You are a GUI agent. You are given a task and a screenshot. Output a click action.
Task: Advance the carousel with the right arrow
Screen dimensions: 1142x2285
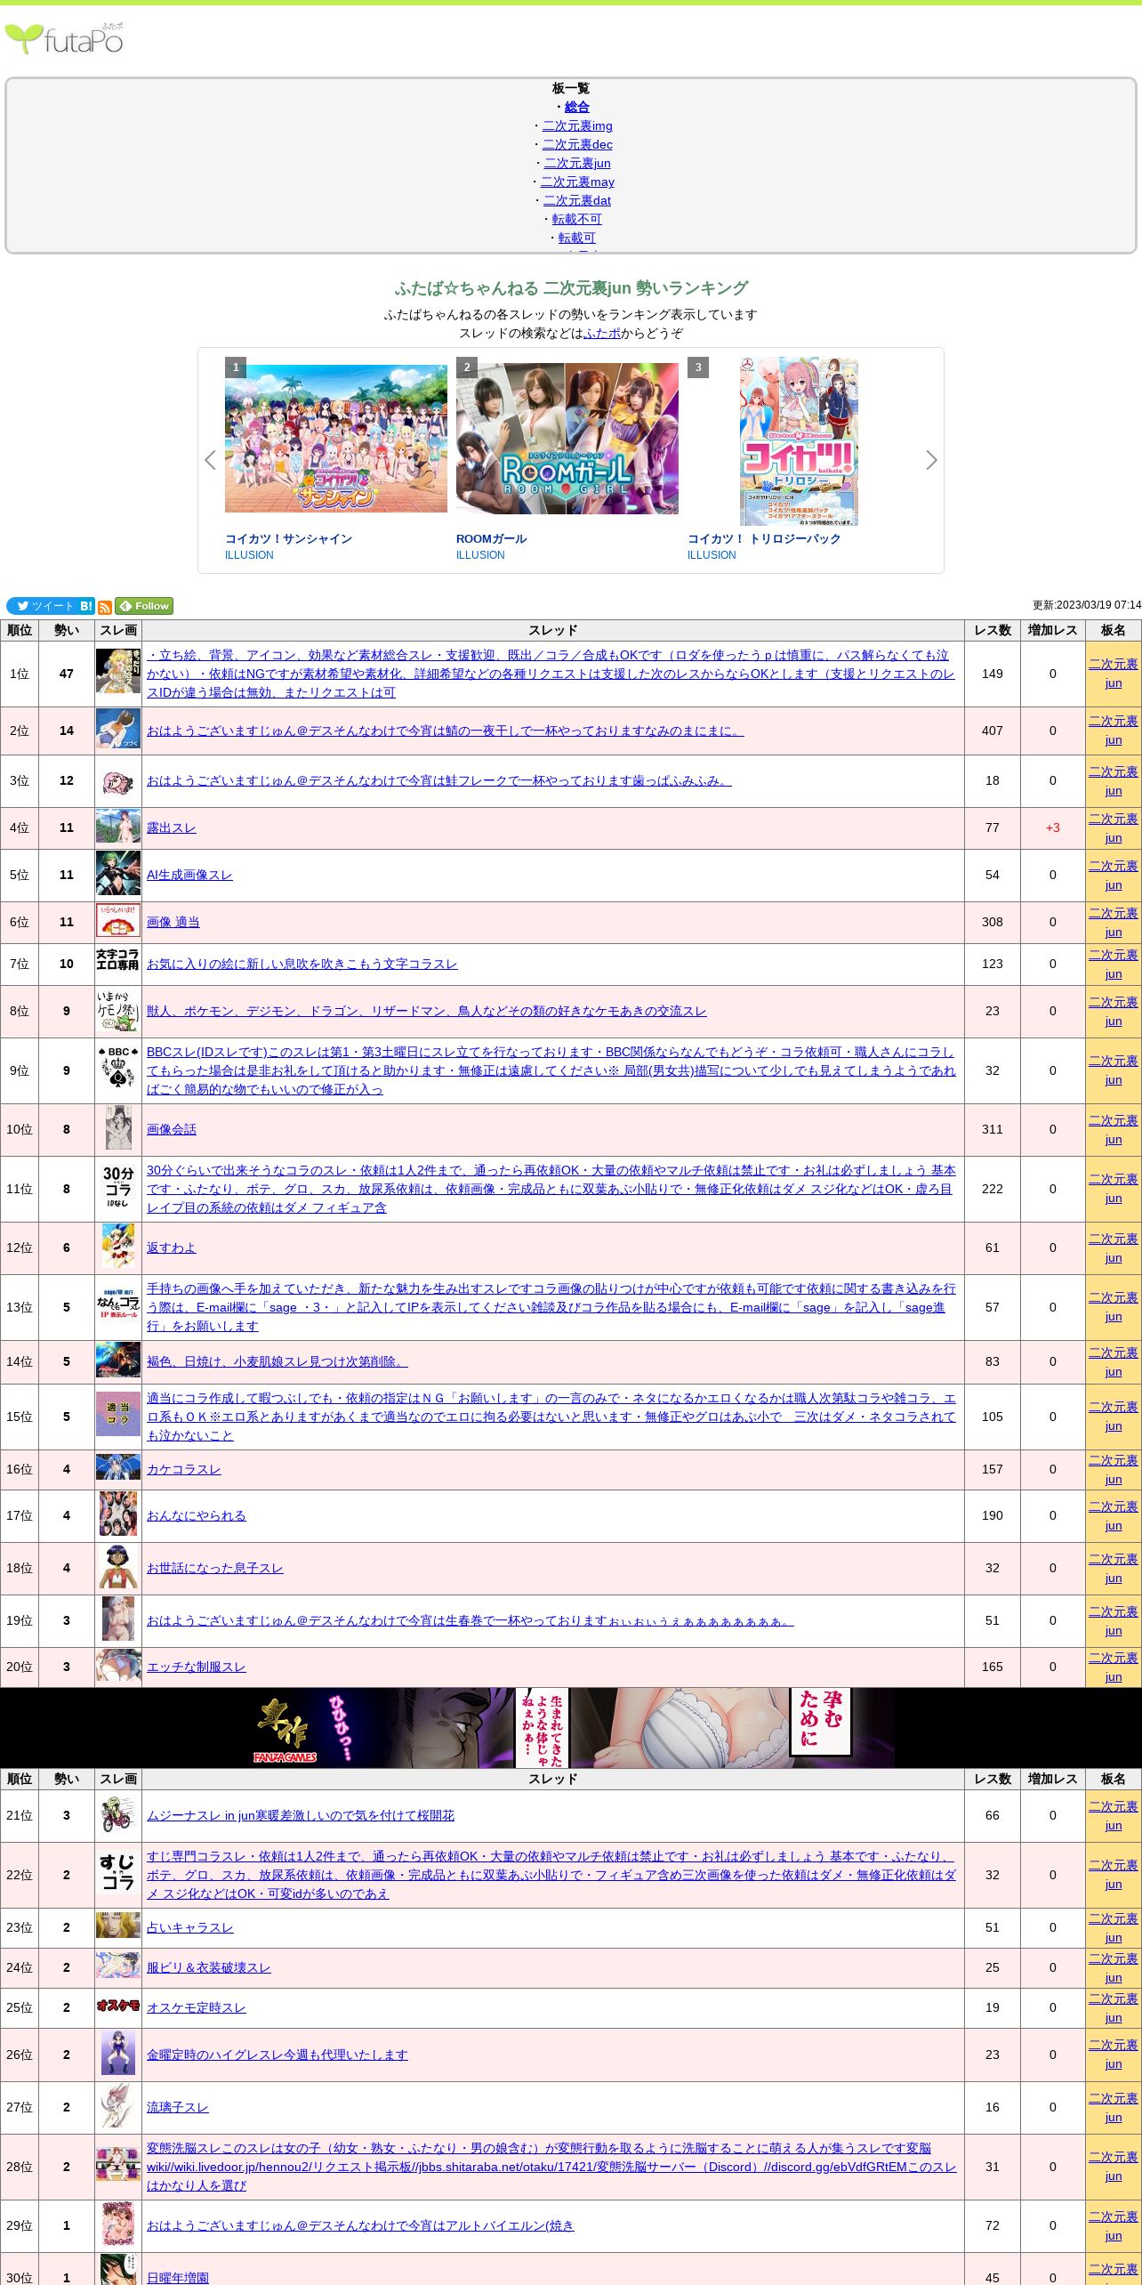coord(931,460)
